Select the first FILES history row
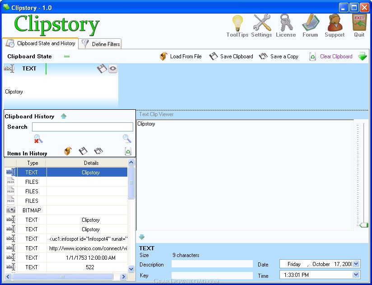372x285 pixels. click(66, 182)
